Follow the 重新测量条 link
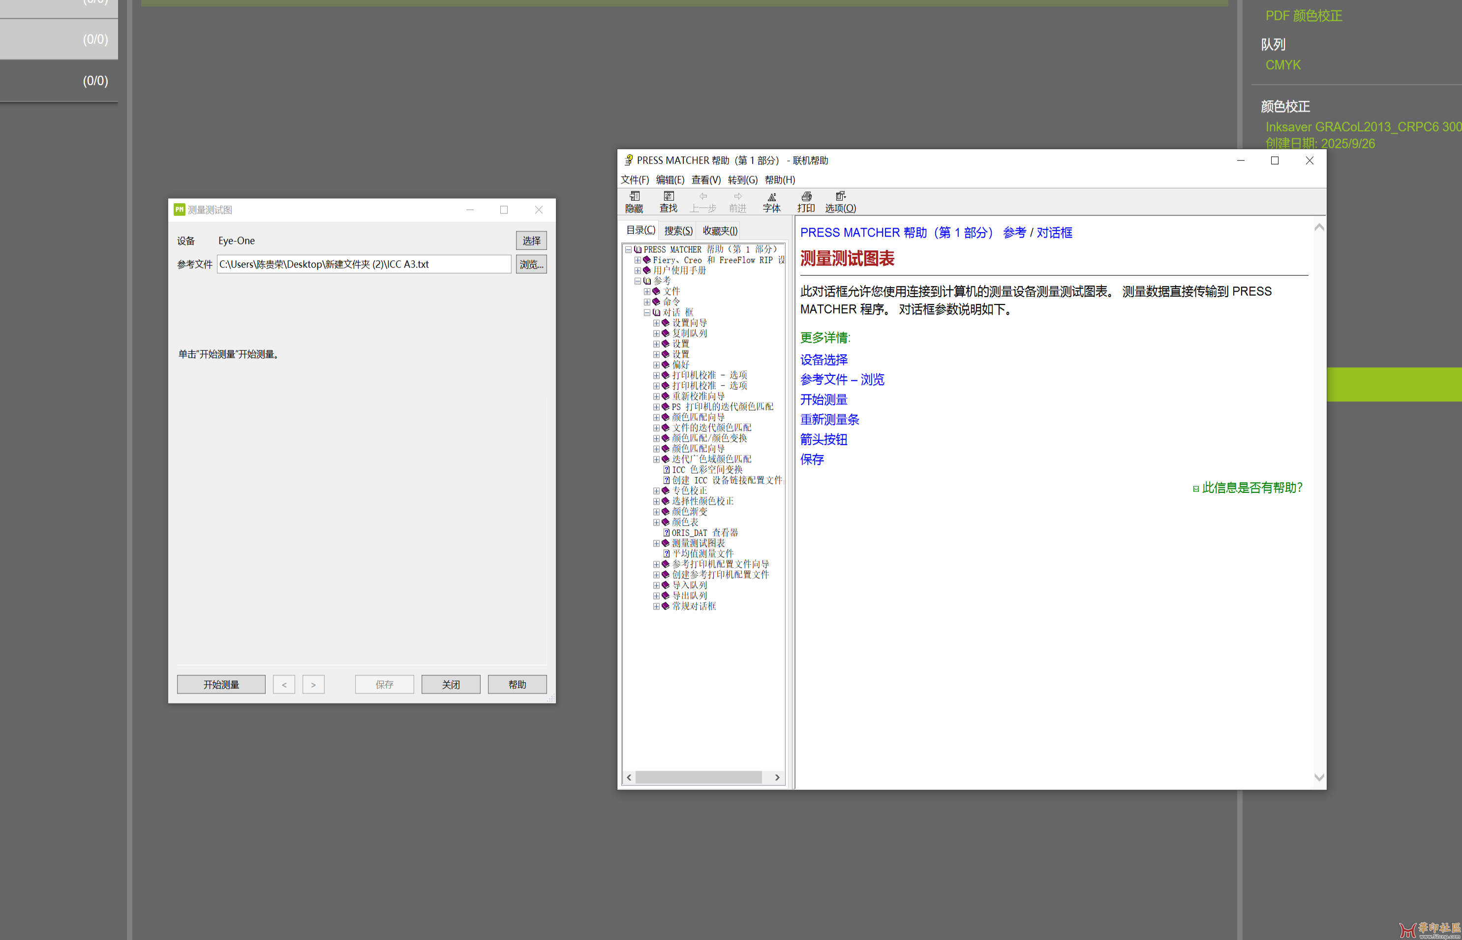The height and width of the screenshot is (940, 1462). [x=829, y=420]
